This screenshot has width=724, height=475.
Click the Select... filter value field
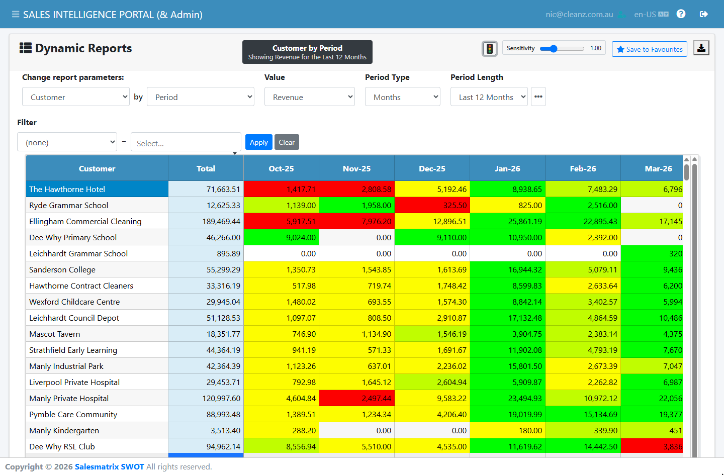[x=186, y=143]
